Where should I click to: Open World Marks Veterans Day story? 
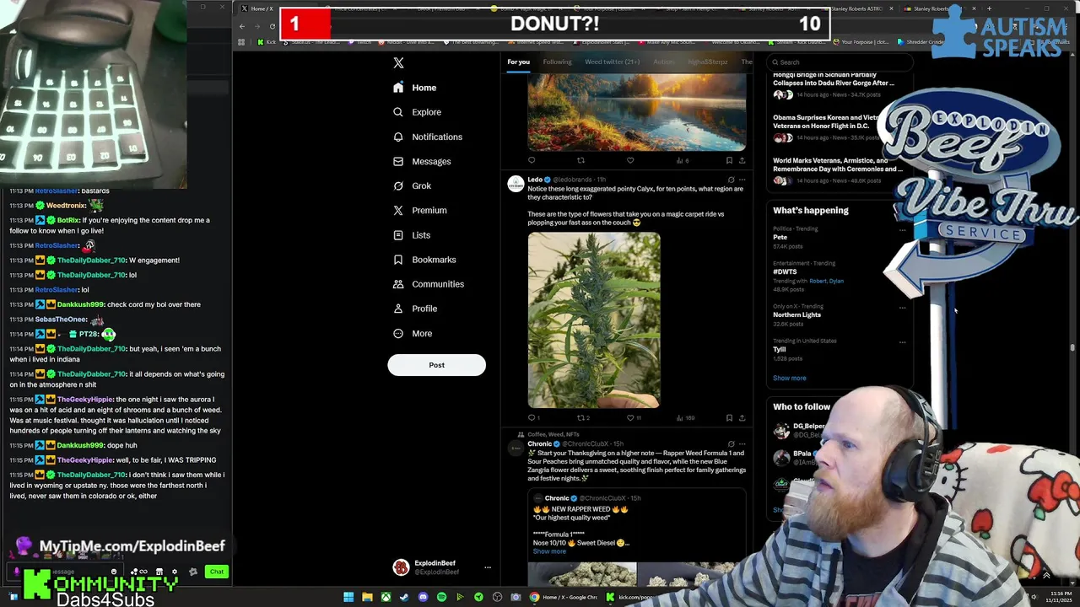(x=837, y=169)
